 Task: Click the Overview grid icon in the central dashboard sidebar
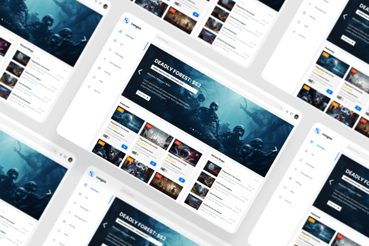(121, 31)
